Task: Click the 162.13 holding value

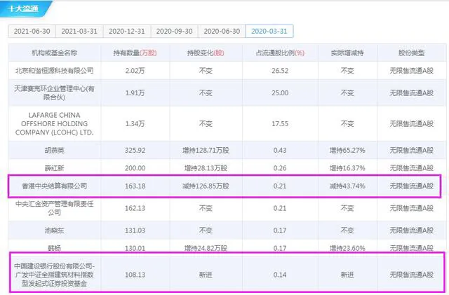Action: [x=135, y=208]
